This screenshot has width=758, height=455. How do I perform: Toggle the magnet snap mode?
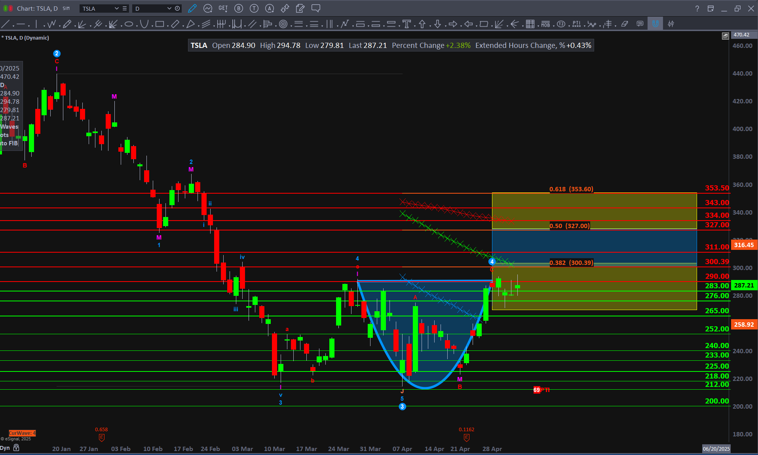[655, 24]
